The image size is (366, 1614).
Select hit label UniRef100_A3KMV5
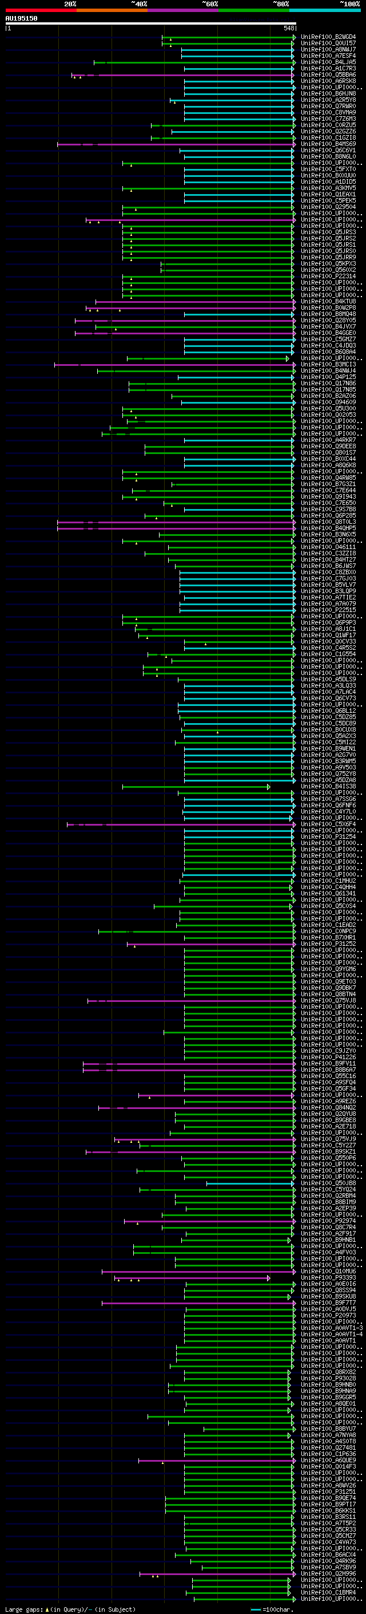point(328,188)
